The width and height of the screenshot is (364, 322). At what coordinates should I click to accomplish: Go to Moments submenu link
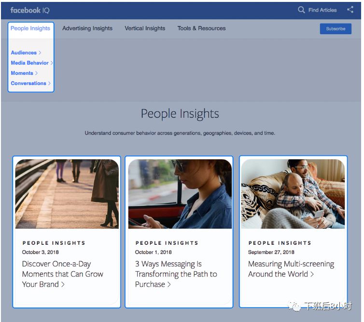point(22,73)
